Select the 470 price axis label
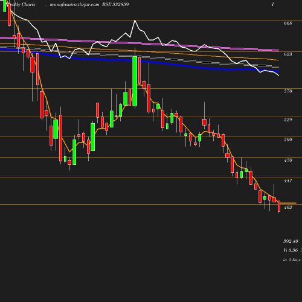Screen dimensions: 302x302 click(x=288, y=160)
